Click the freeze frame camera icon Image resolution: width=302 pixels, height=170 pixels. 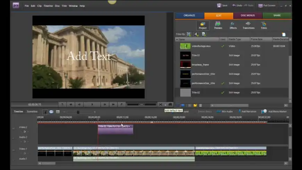click(x=170, y=104)
